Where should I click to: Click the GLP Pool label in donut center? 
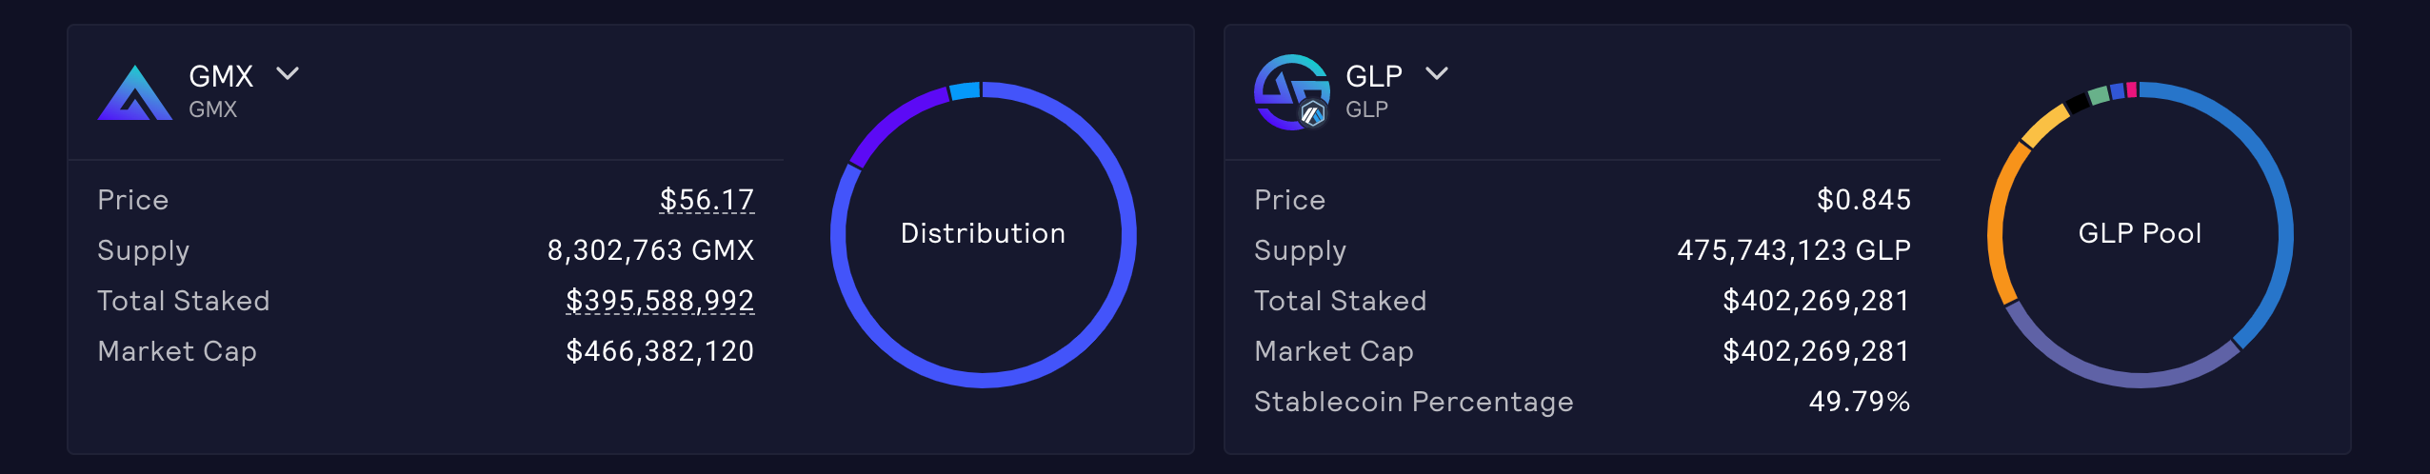pos(2140,233)
